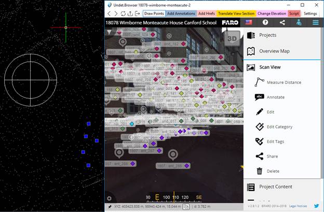Screen dimensions: 324x212
Task: Select the Annotate tool
Action: (x=270, y=97)
